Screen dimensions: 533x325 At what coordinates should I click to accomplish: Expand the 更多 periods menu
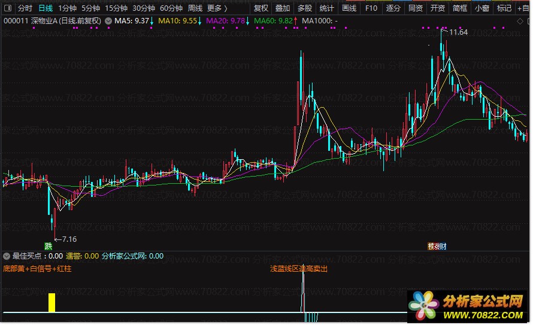point(217,8)
